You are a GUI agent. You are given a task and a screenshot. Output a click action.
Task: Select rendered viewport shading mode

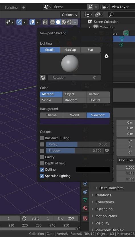coord(69,22)
